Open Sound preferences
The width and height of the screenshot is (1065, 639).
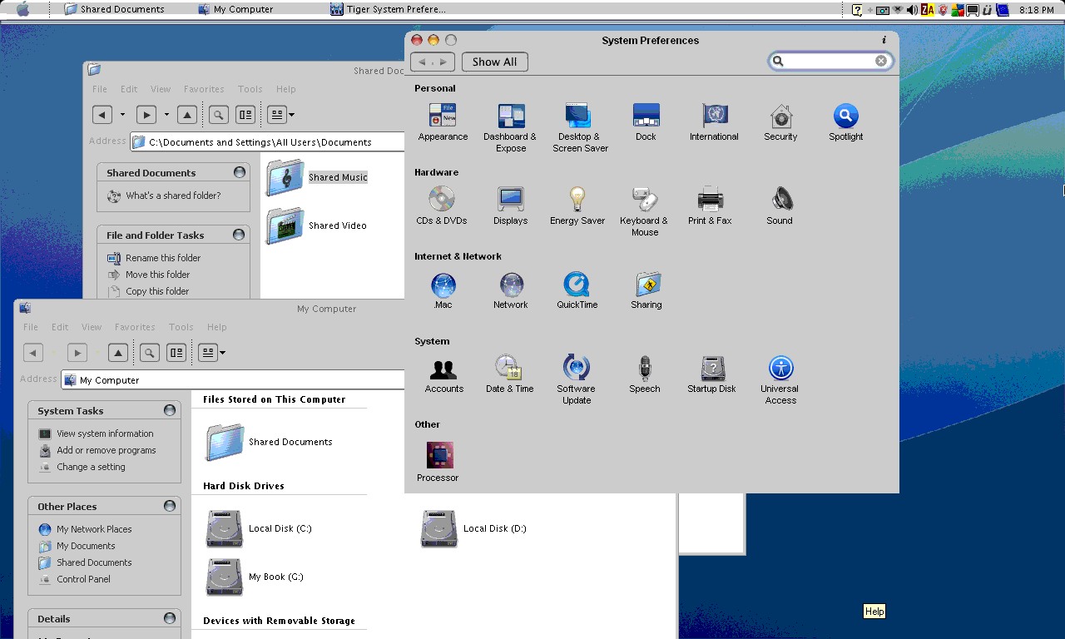point(780,206)
